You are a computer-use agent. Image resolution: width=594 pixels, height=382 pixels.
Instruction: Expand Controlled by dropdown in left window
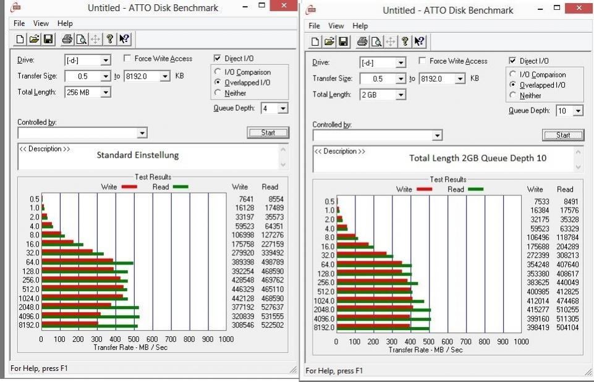142,133
